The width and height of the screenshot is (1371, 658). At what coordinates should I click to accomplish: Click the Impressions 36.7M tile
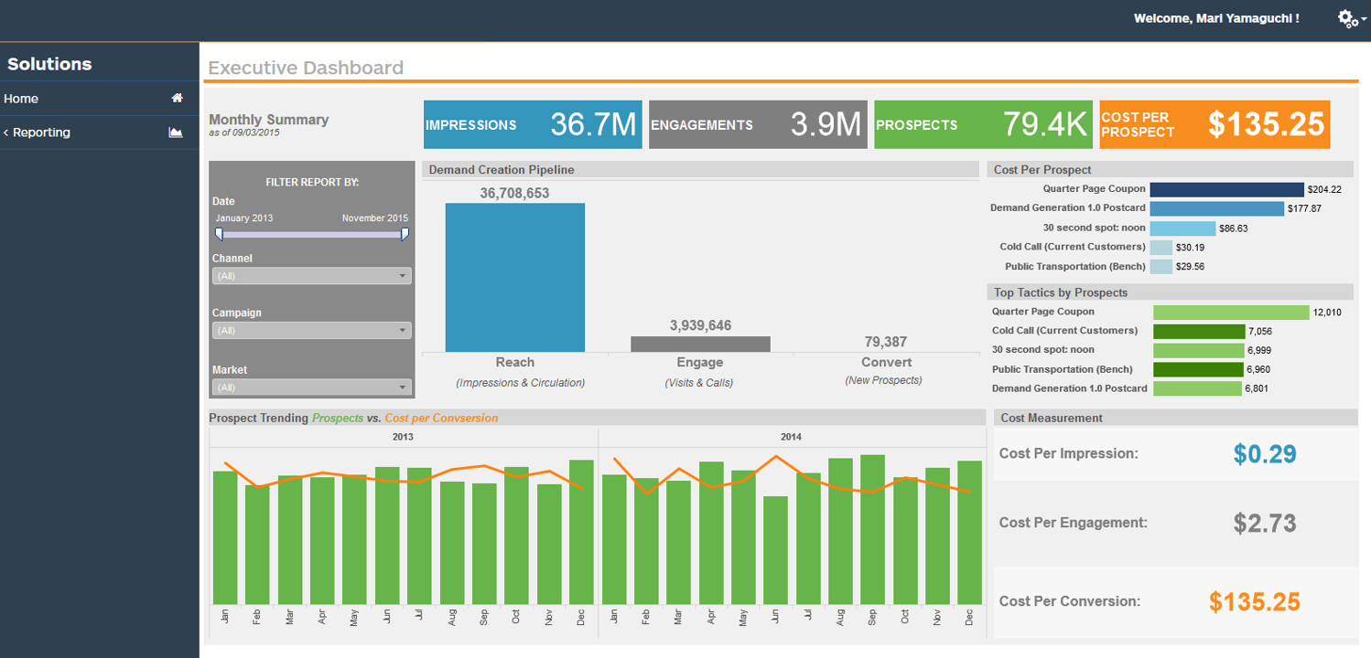pos(531,125)
